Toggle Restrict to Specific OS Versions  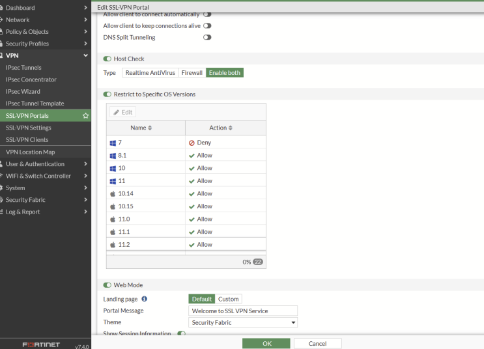point(107,94)
